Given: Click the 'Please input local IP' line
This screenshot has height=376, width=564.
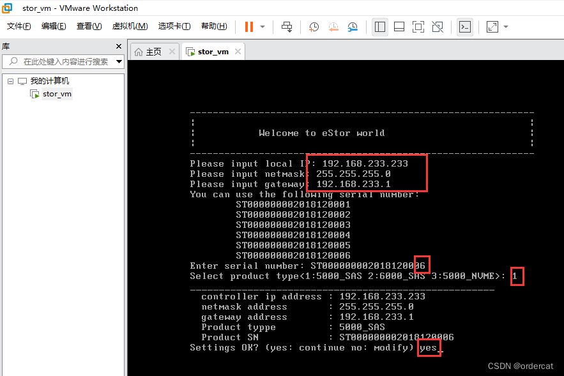Looking at the screenshot, I should point(299,163).
